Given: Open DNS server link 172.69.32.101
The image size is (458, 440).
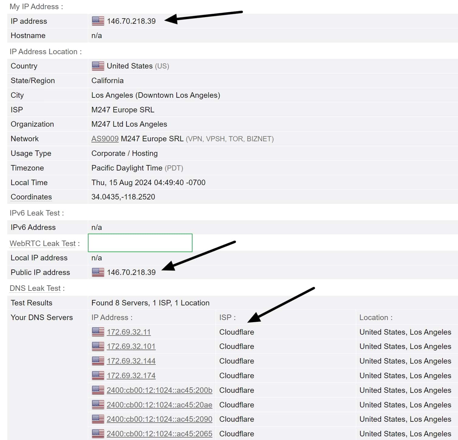Looking at the screenshot, I should click(131, 346).
